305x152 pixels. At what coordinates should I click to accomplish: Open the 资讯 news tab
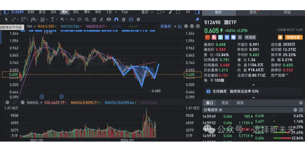coord(253,12)
